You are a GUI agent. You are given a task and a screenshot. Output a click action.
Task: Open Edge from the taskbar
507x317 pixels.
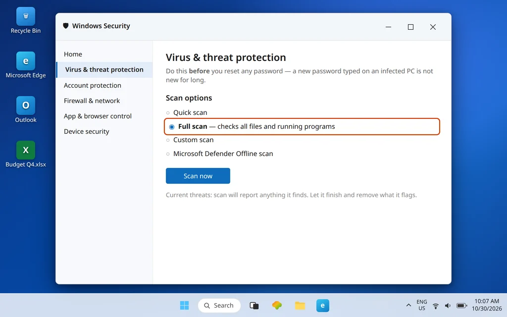[x=323, y=305]
